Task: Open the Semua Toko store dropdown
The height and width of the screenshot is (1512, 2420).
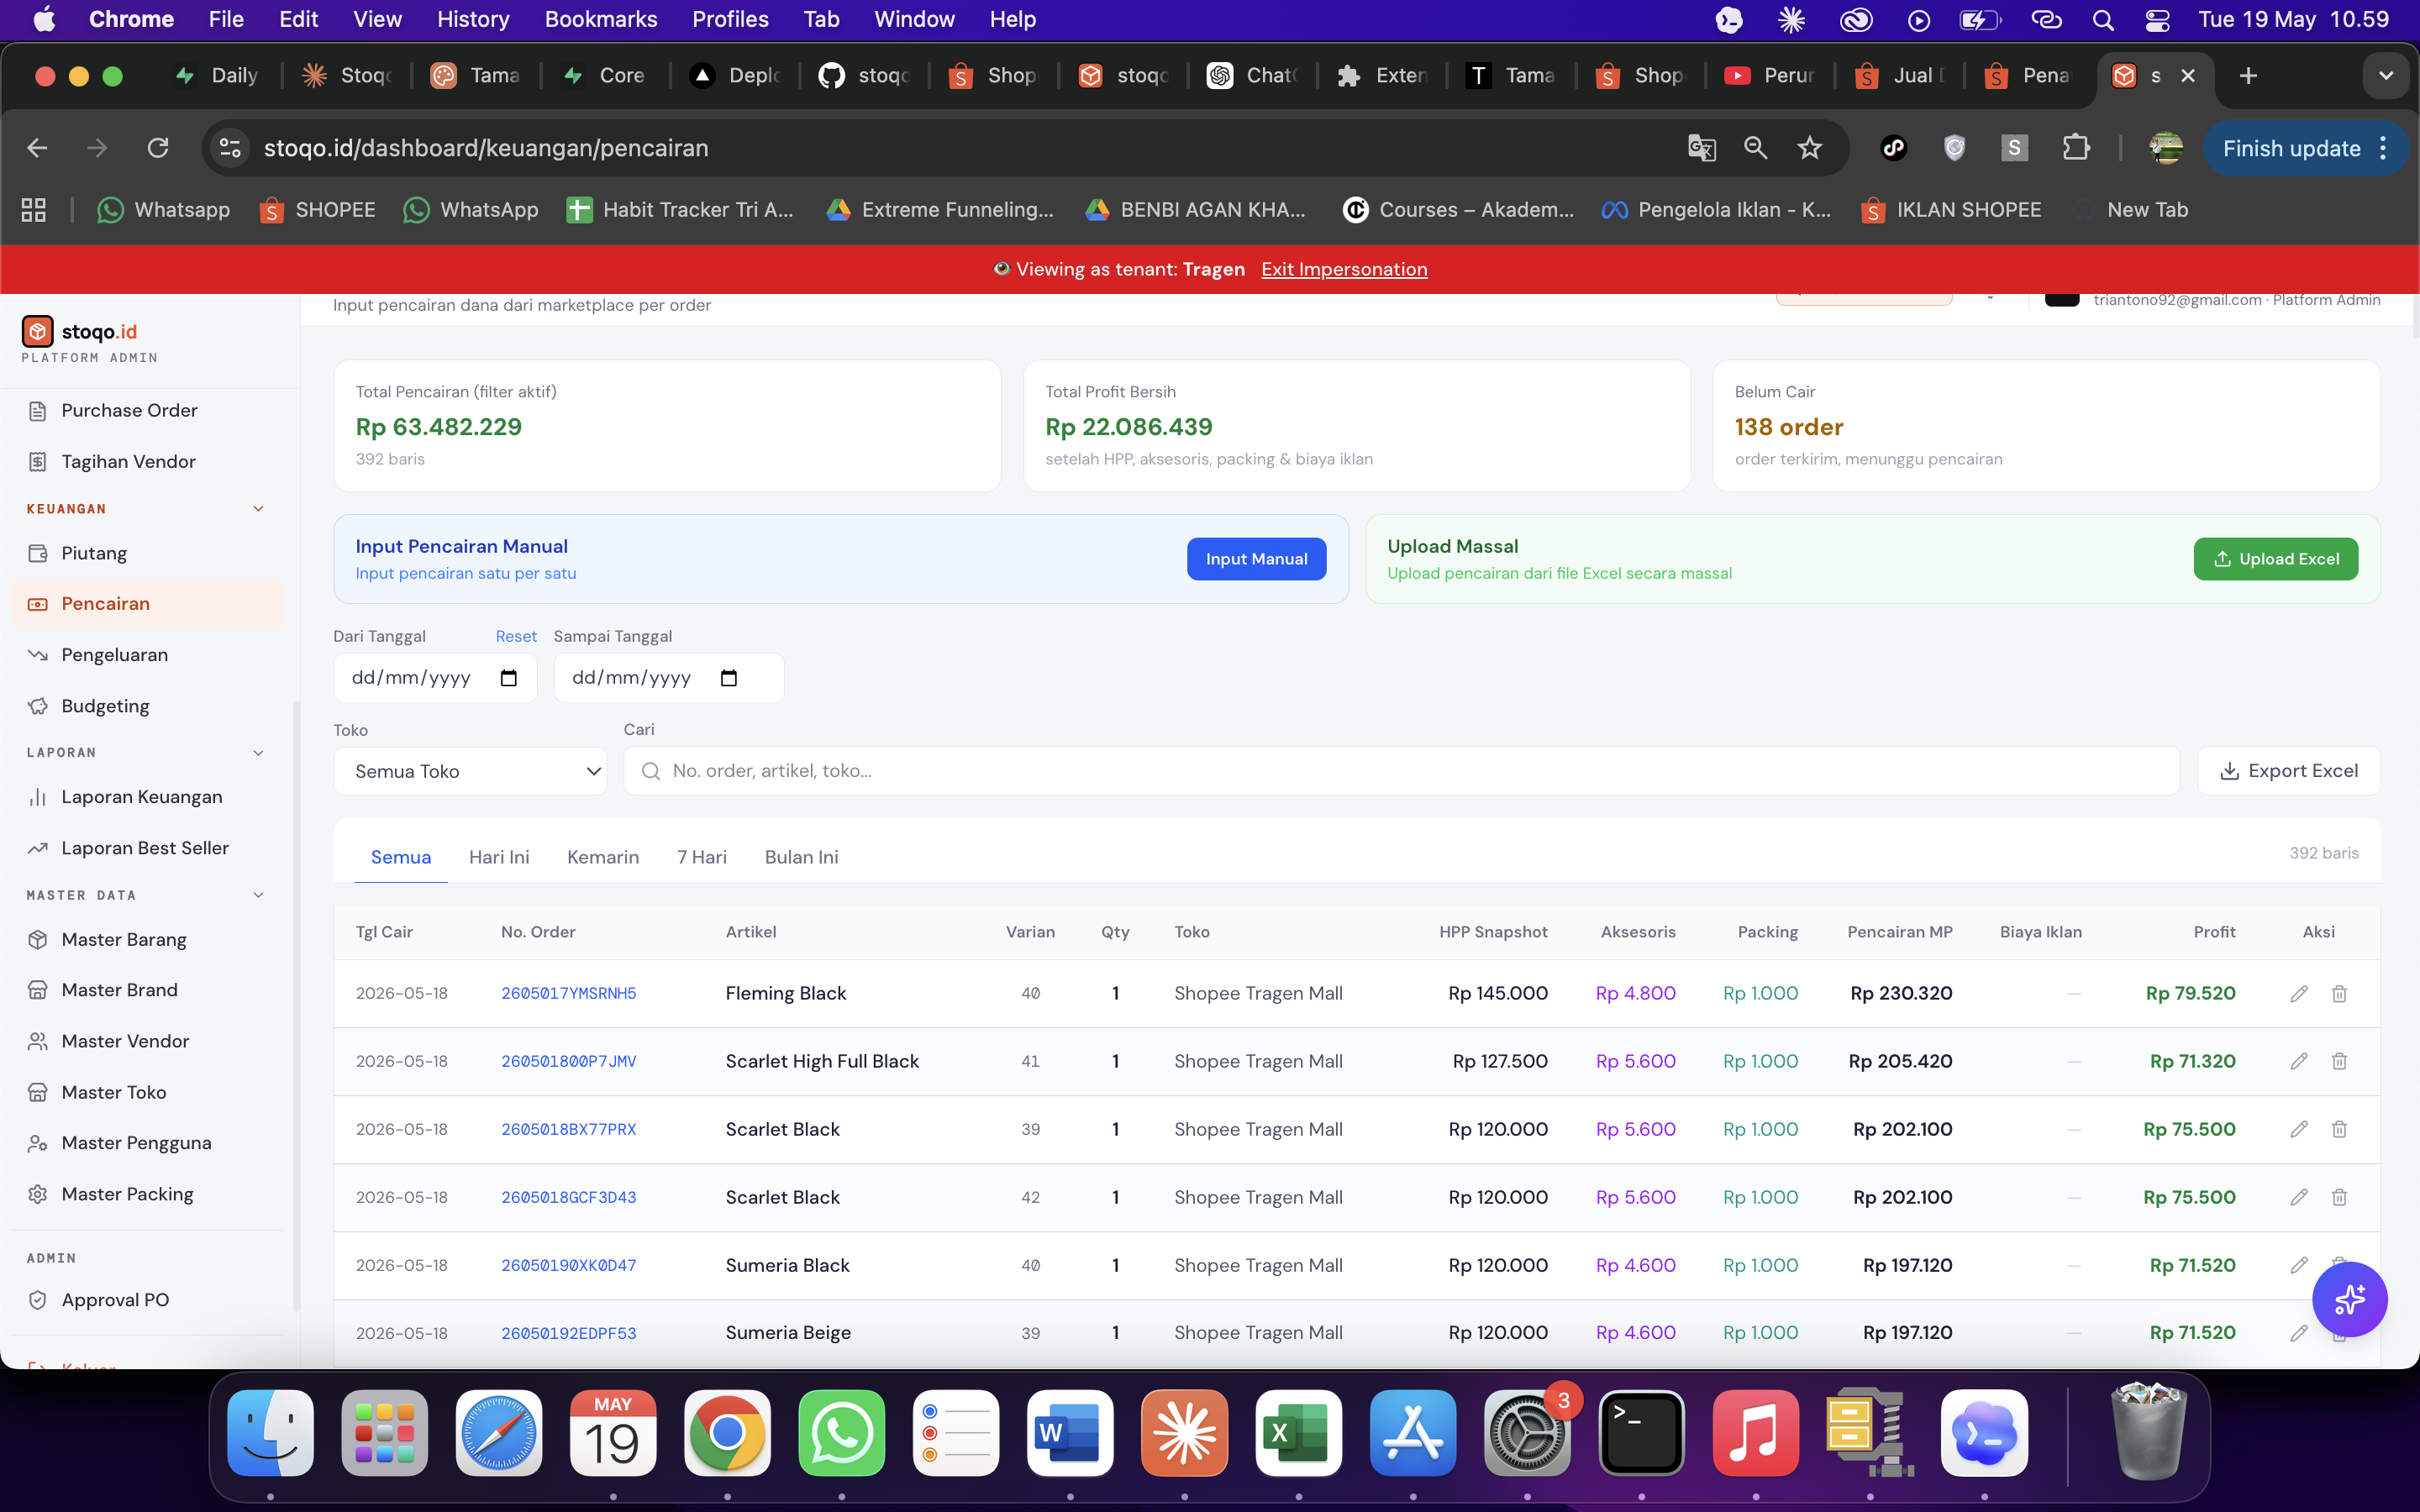Action: point(470,771)
